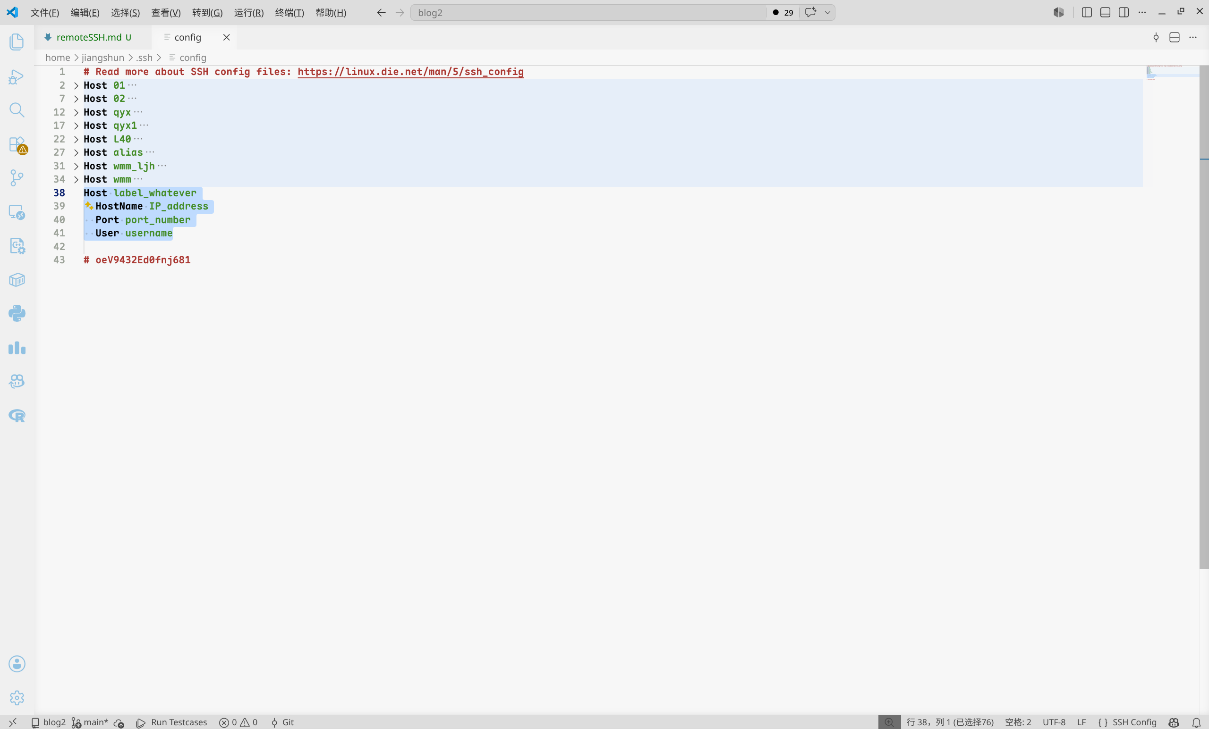Expand the Host L40 block
Image resolution: width=1209 pixels, height=729 pixels.
76,139
